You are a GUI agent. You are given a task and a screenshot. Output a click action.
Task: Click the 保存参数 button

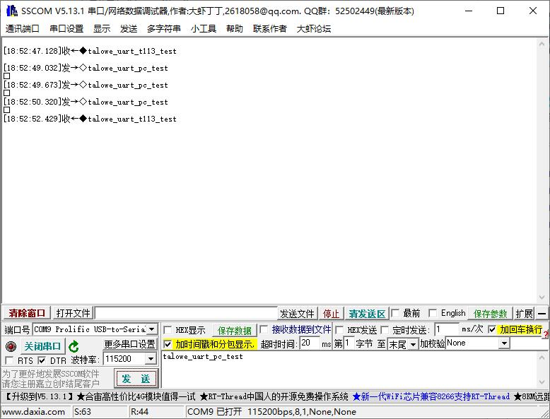[491, 314]
